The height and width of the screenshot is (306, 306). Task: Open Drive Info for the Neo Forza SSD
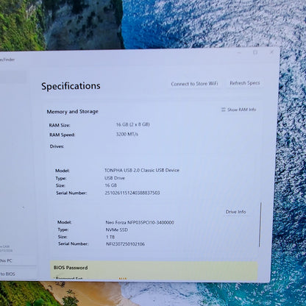pyautogui.click(x=235, y=212)
